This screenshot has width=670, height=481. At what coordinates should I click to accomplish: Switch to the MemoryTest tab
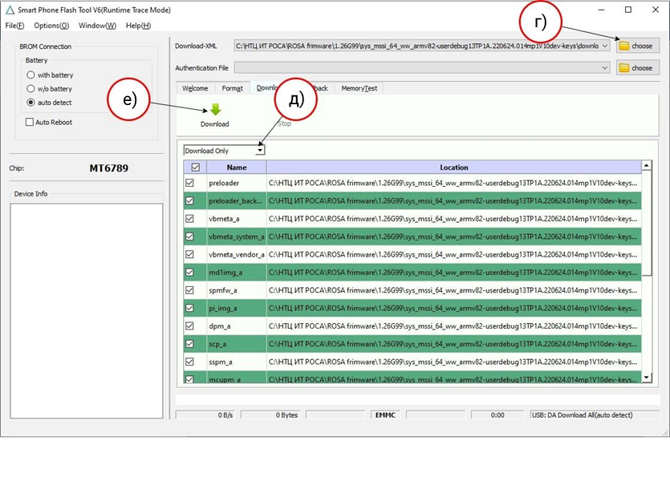click(359, 88)
